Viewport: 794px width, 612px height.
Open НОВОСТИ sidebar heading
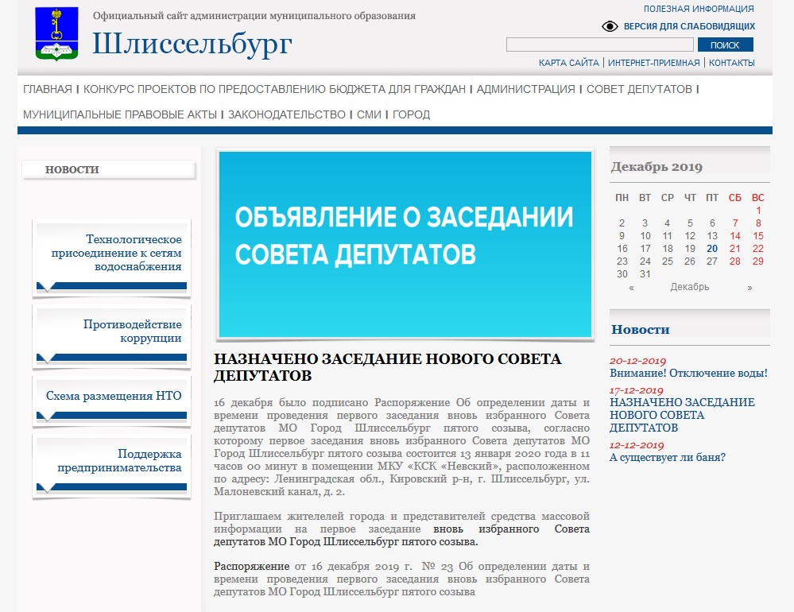pos(109,169)
